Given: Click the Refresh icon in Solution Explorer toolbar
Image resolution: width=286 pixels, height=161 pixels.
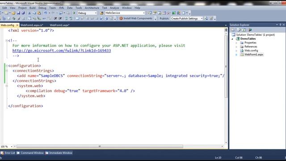Looking at the screenshot, I should pos(244,30).
